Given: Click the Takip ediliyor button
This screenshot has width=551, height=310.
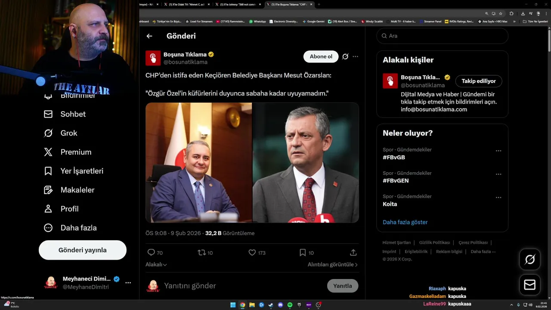Looking at the screenshot, I should 479,81.
